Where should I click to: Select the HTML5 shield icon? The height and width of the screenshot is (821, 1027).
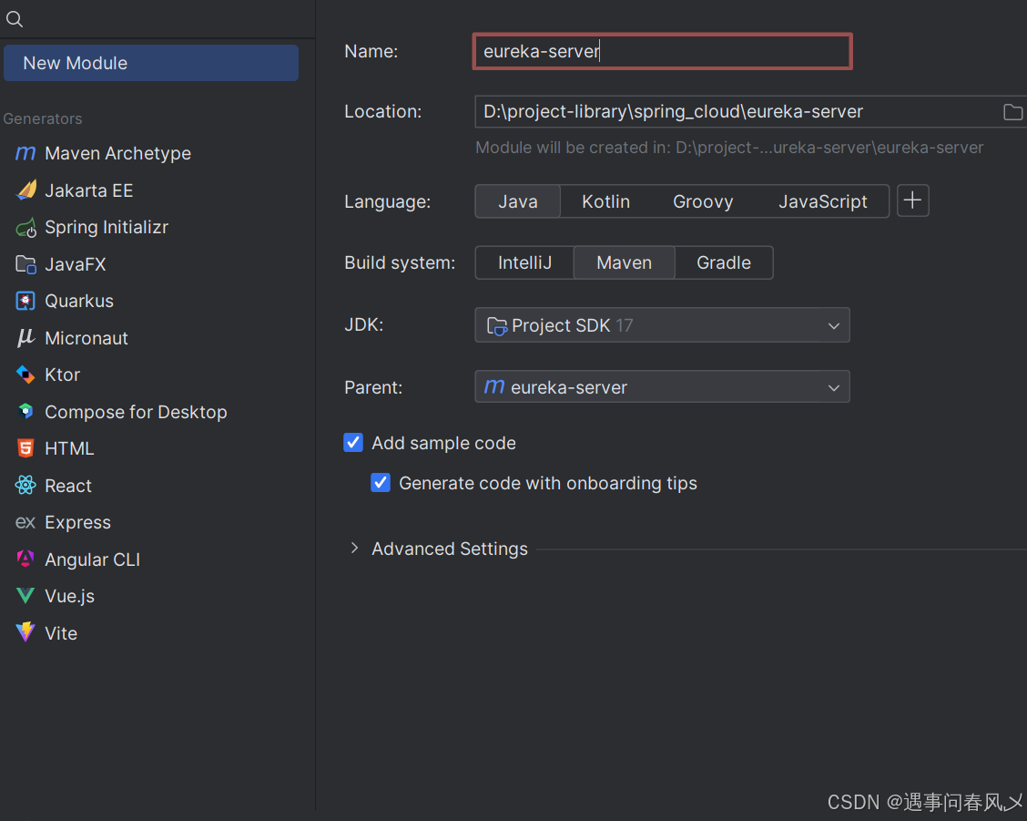coord(25,448)
